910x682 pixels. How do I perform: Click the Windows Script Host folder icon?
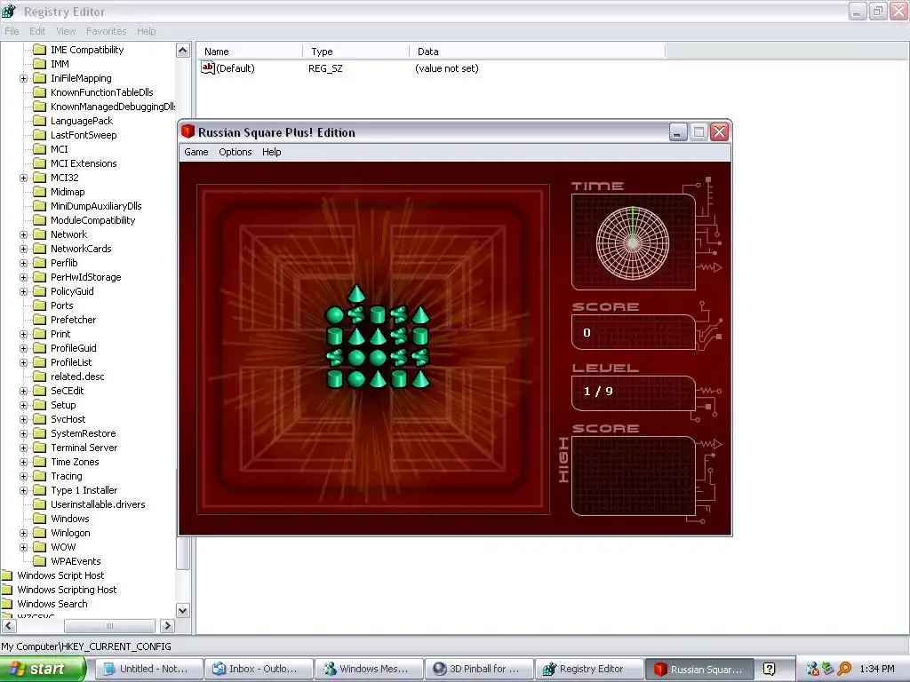[7, 575]
